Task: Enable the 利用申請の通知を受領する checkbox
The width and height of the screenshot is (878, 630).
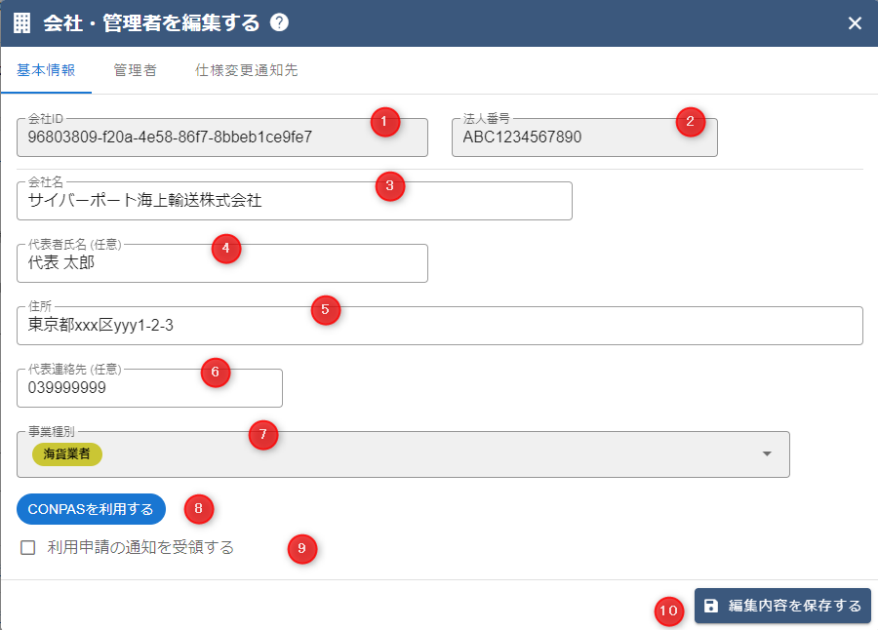Action: tap(28, 548)
